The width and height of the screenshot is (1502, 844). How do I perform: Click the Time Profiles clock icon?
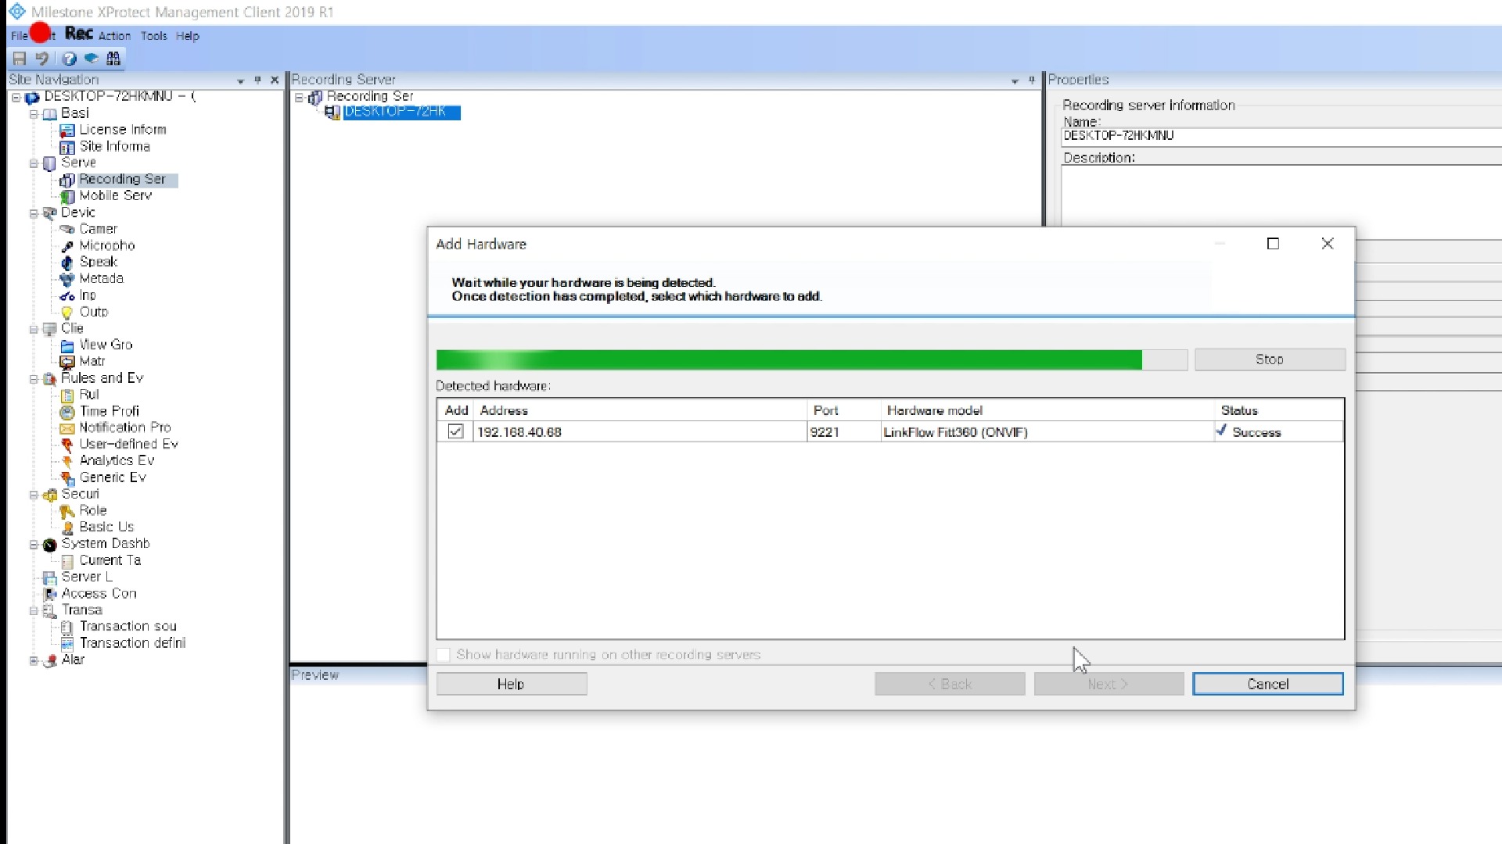(67, 412)
